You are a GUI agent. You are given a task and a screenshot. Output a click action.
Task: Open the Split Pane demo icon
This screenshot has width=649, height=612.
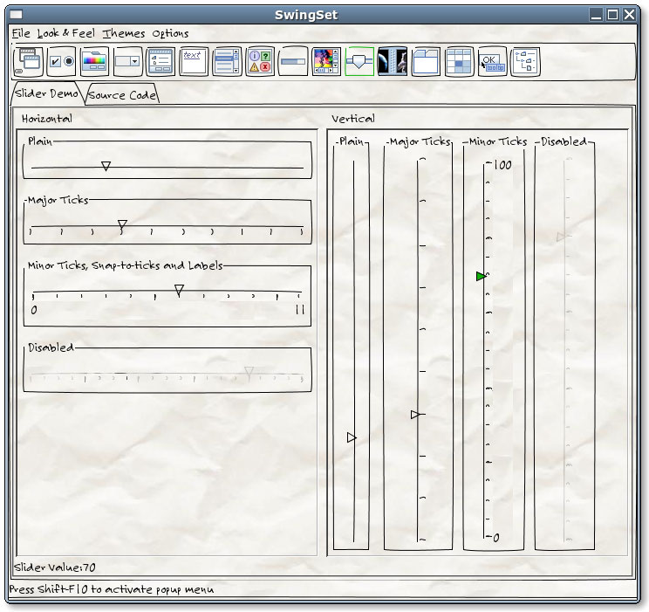click(x=393, y=61)
